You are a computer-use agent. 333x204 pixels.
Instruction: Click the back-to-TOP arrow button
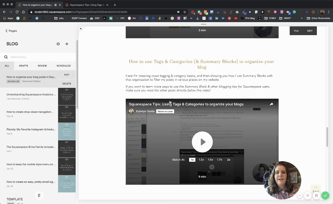(x=315, y=189)
